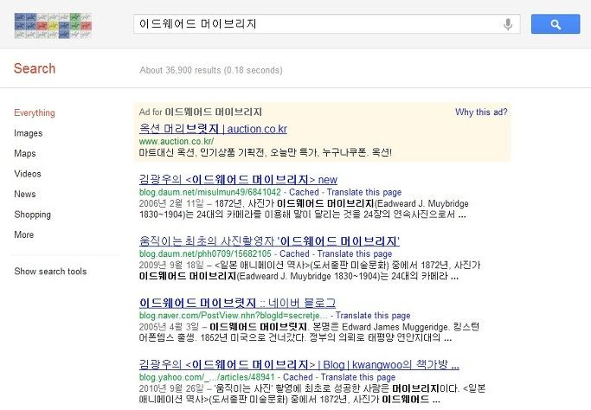Viewport: 591px width, 410px height.
Task: Open first result from blog.daum.net/misulmun49
Action: (x=238, y=179)
